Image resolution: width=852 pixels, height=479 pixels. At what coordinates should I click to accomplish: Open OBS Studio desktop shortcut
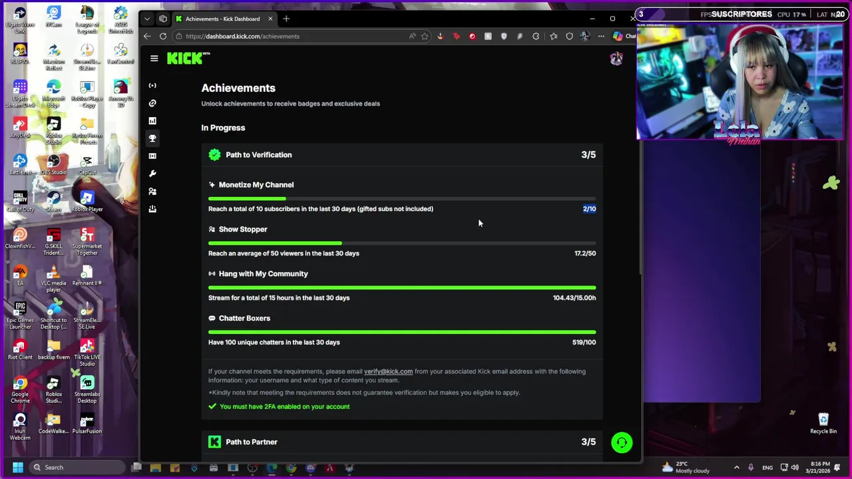[x=54, y=164]
